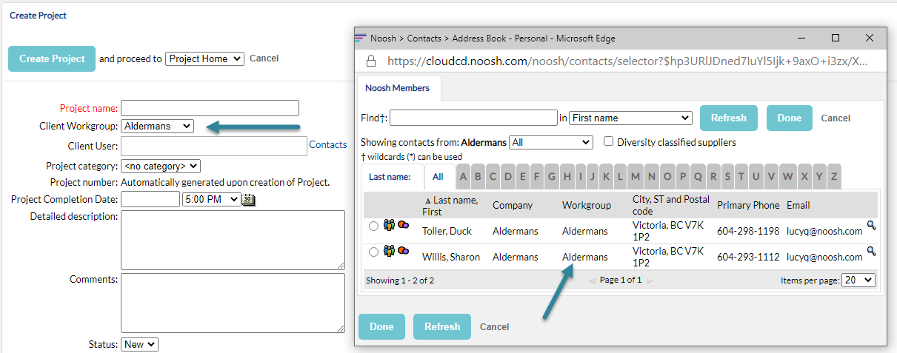Click the orange-purple contact icon in Toller, Duck row
This screenshot has height=353, width=897.
pyautogui.click(x=403, y=224)
